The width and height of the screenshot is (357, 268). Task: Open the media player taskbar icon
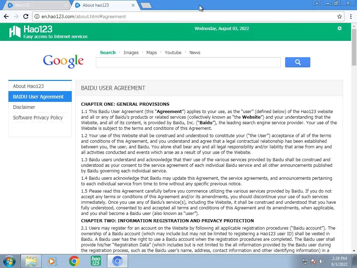(52, 261)
